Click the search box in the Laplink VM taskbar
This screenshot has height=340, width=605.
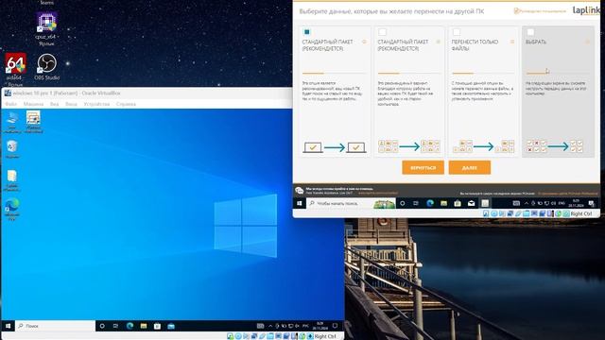tap(351, 203)
